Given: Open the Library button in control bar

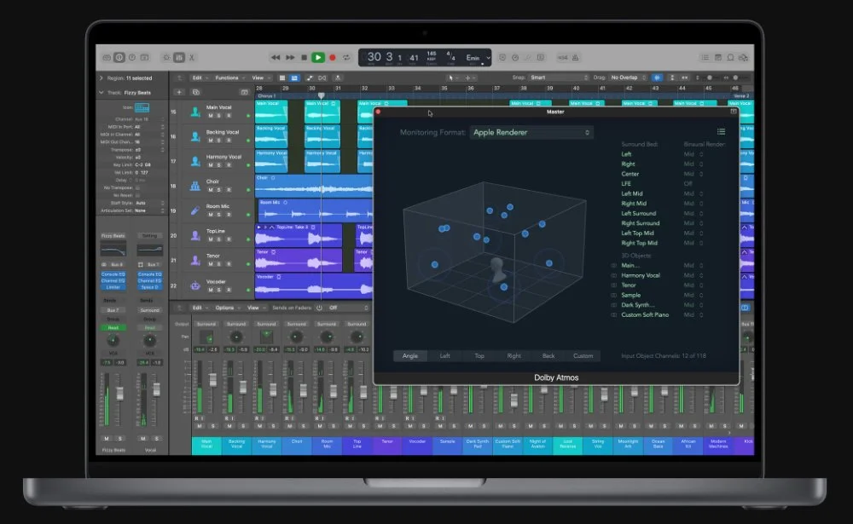Looking at the screenshot, I should 107,57.
